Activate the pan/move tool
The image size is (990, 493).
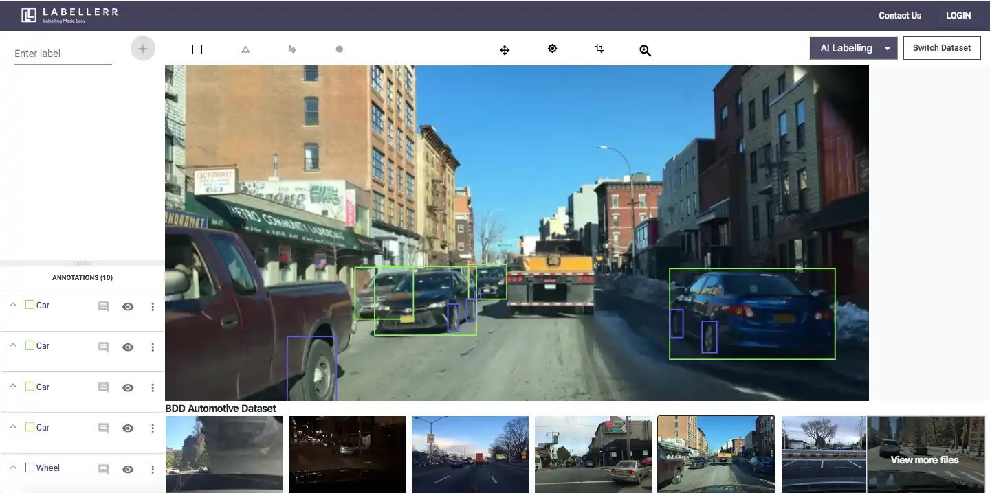505,49
